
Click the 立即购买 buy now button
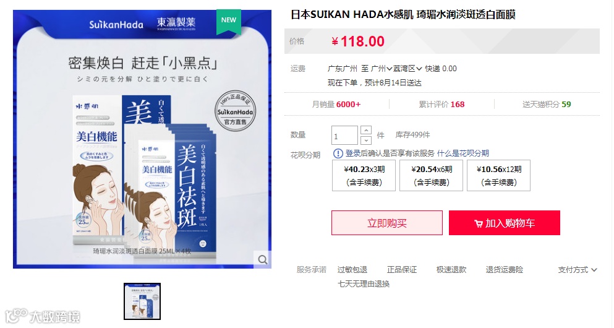pos(387,223)
